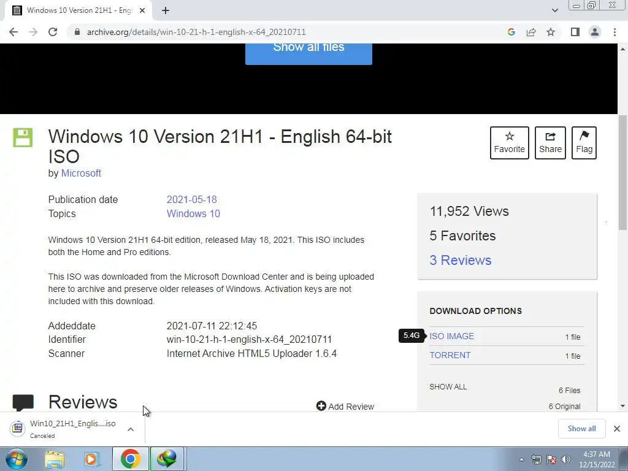
Task: Click the 2021-05-18 publication date link
Action: (191, 199)
